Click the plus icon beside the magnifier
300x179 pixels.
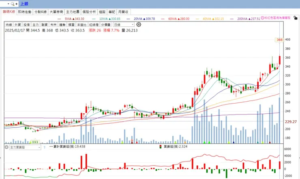[x=17, y=4]
